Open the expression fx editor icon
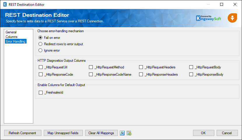 (x=122, y=133)
